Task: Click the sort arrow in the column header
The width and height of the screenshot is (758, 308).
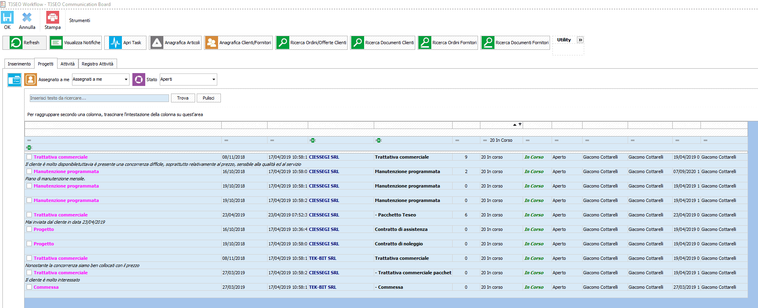Action: 515,125
